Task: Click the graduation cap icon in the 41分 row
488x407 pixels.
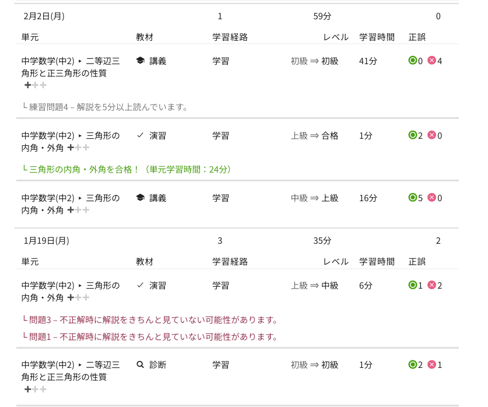Action: (140, 61)
